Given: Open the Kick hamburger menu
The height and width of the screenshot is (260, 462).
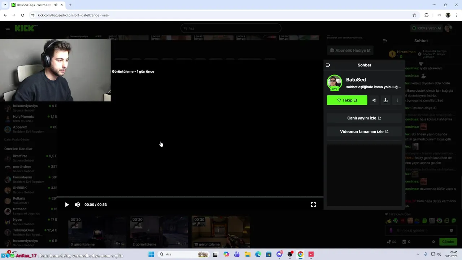Looking at the screenshot, I should [8, 28].
